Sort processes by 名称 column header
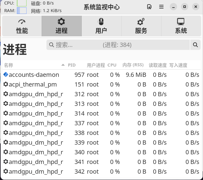The height and width of the screenshot is (180, 203). pos(8,65)
